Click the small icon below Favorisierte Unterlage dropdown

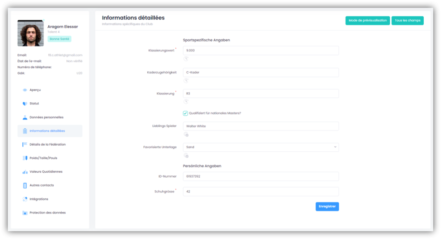tap(186, 156)
